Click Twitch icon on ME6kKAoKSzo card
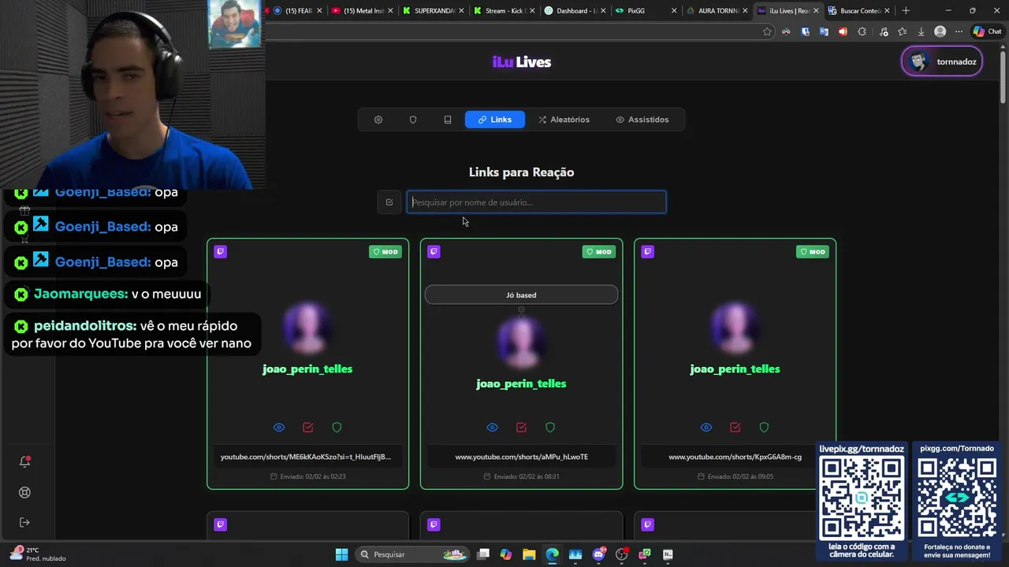Viewport: 1009px width, 567px height. click(221, 252)
